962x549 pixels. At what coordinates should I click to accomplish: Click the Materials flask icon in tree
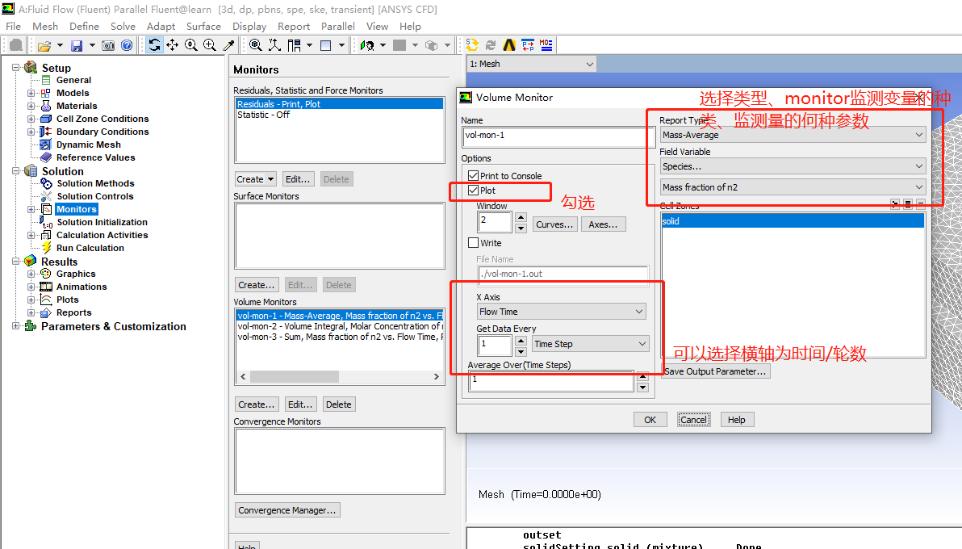(x=45, y=107)
